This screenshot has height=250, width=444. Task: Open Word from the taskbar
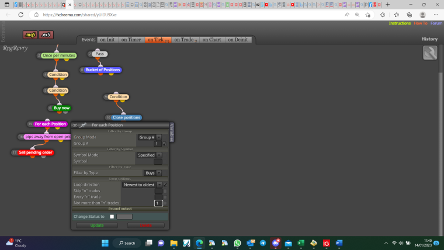pos(339,243)
